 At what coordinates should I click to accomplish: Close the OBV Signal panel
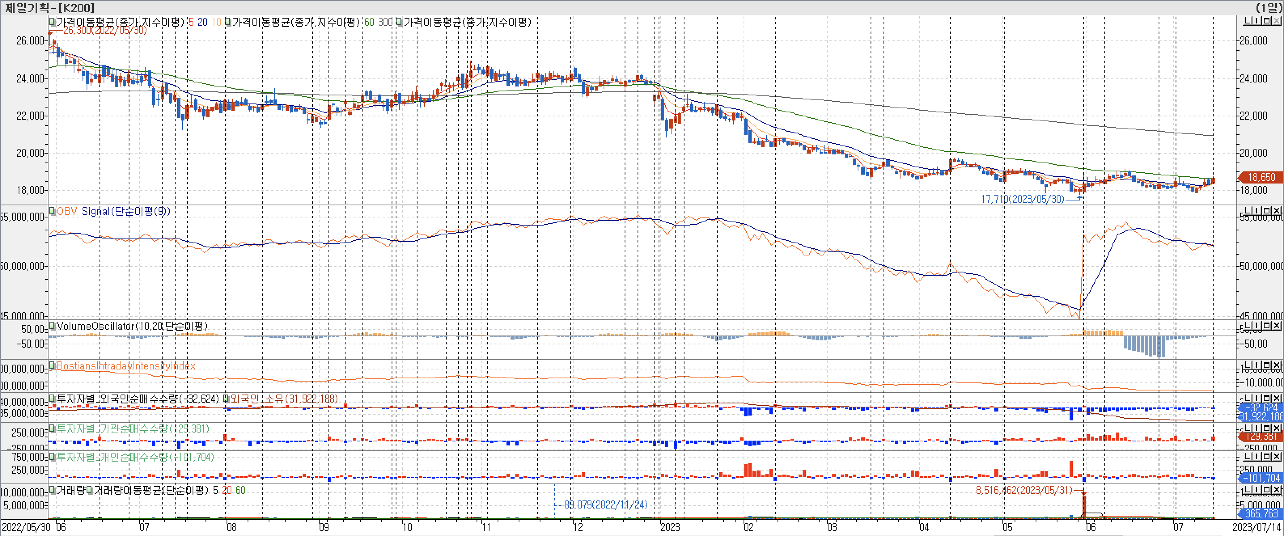1277,211
